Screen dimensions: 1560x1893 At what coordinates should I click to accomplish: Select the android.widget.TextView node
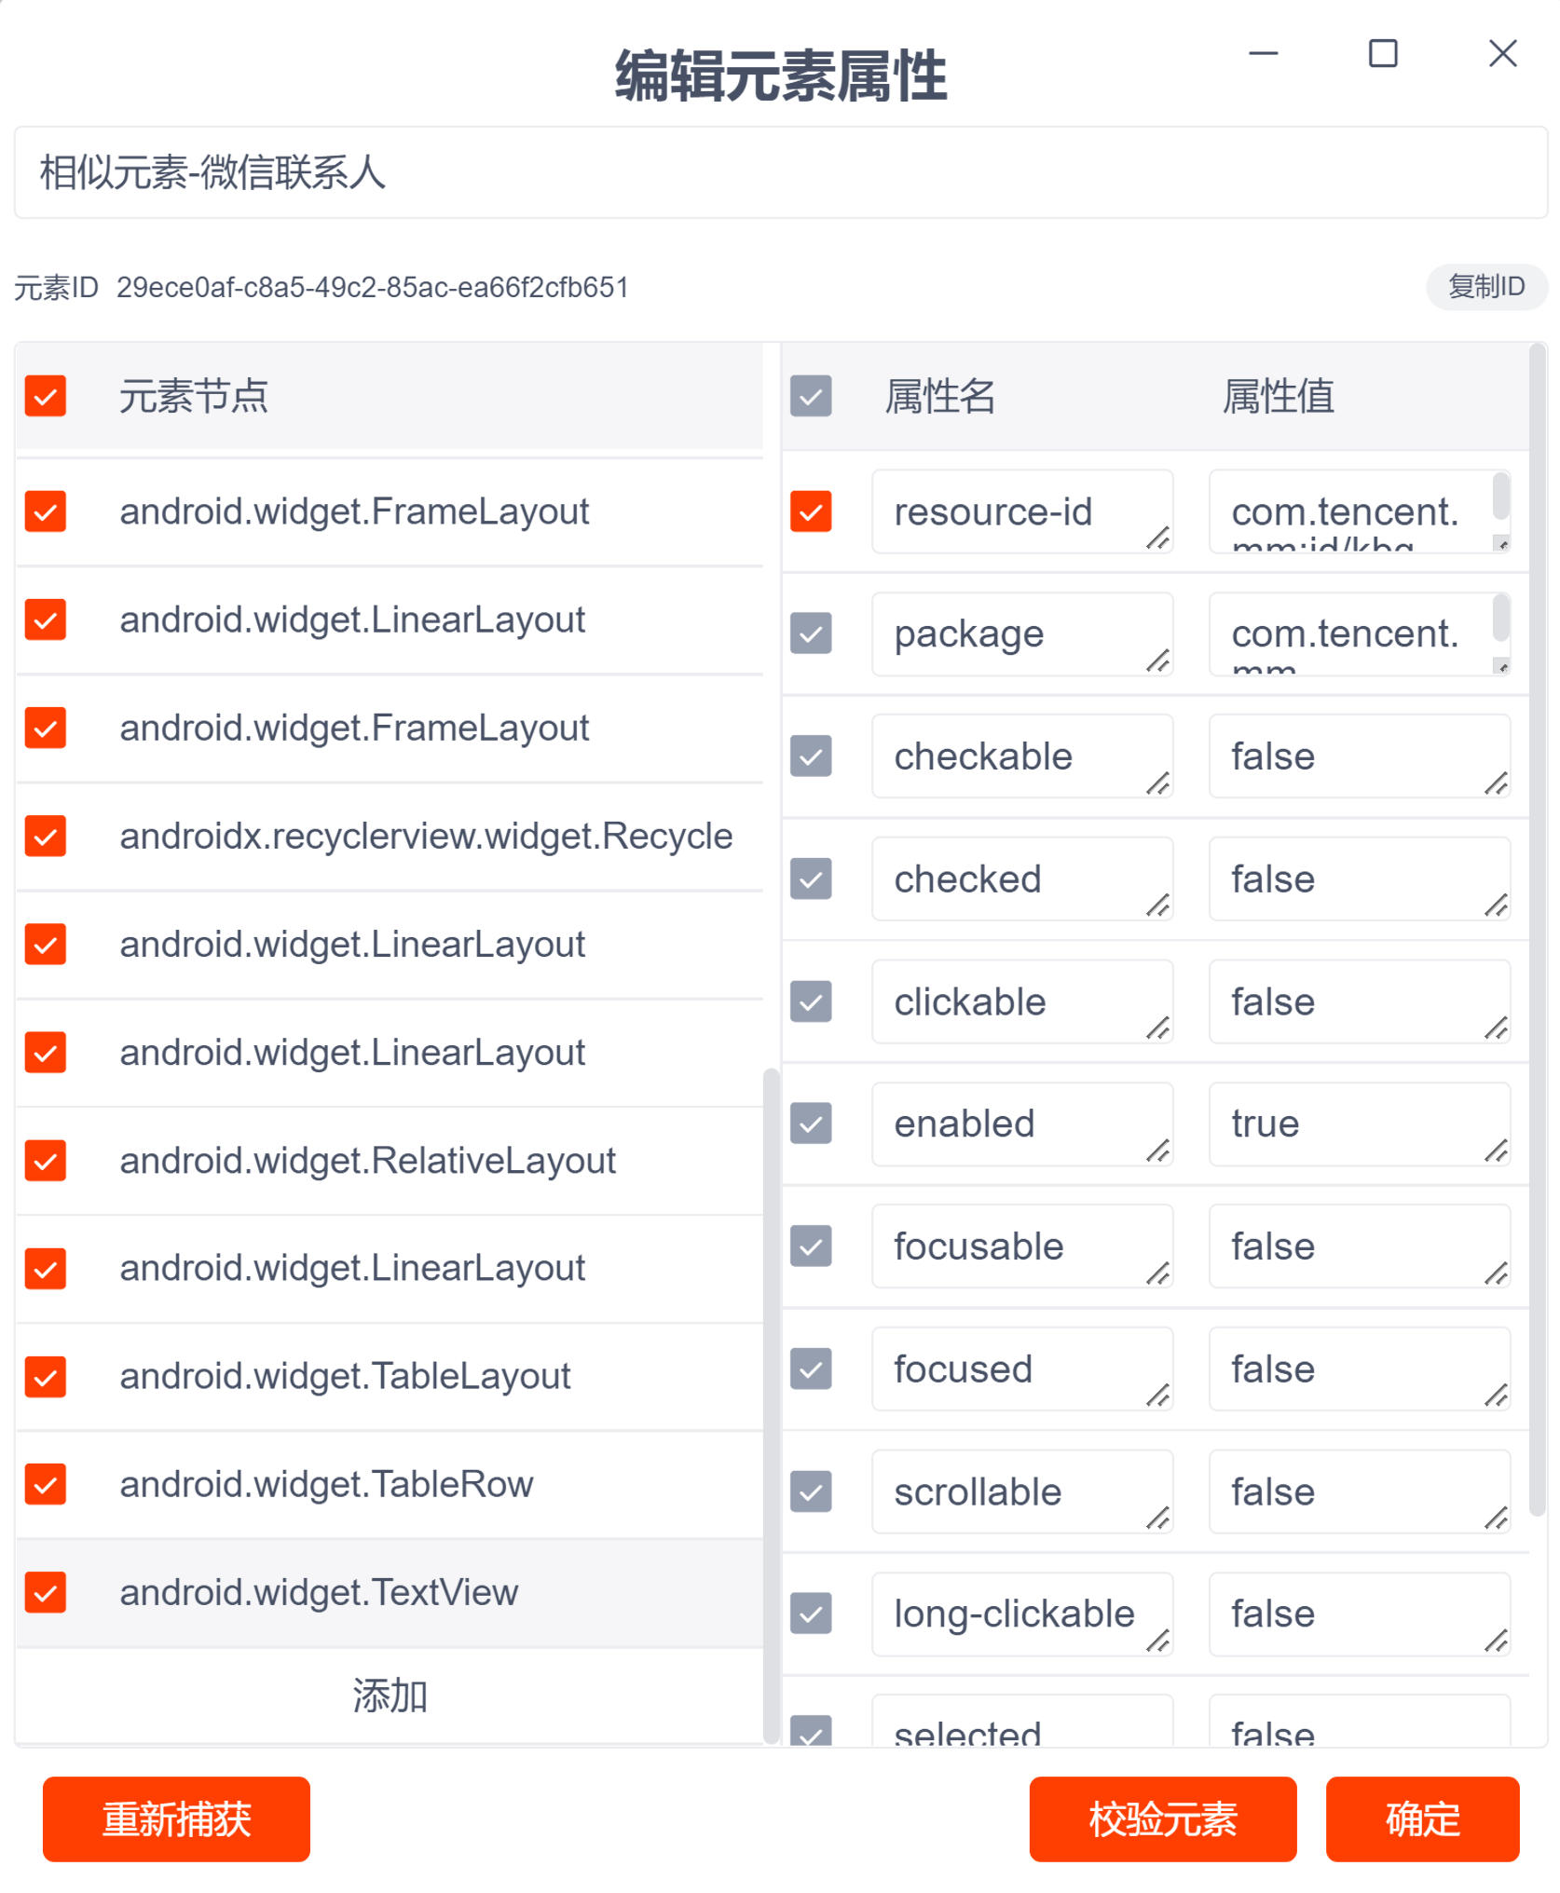tap(319, 1592)
